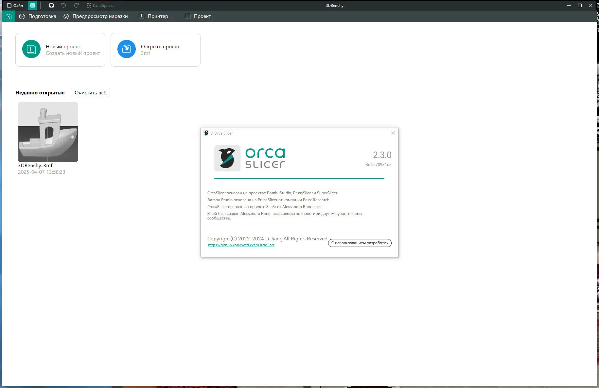The height and width of the screenshot is (388, 599).
Task: Open the Проект tab
Action: coord(202,16)
